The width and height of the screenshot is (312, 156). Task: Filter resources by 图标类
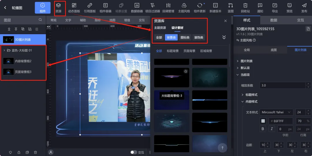click(185, 37)
